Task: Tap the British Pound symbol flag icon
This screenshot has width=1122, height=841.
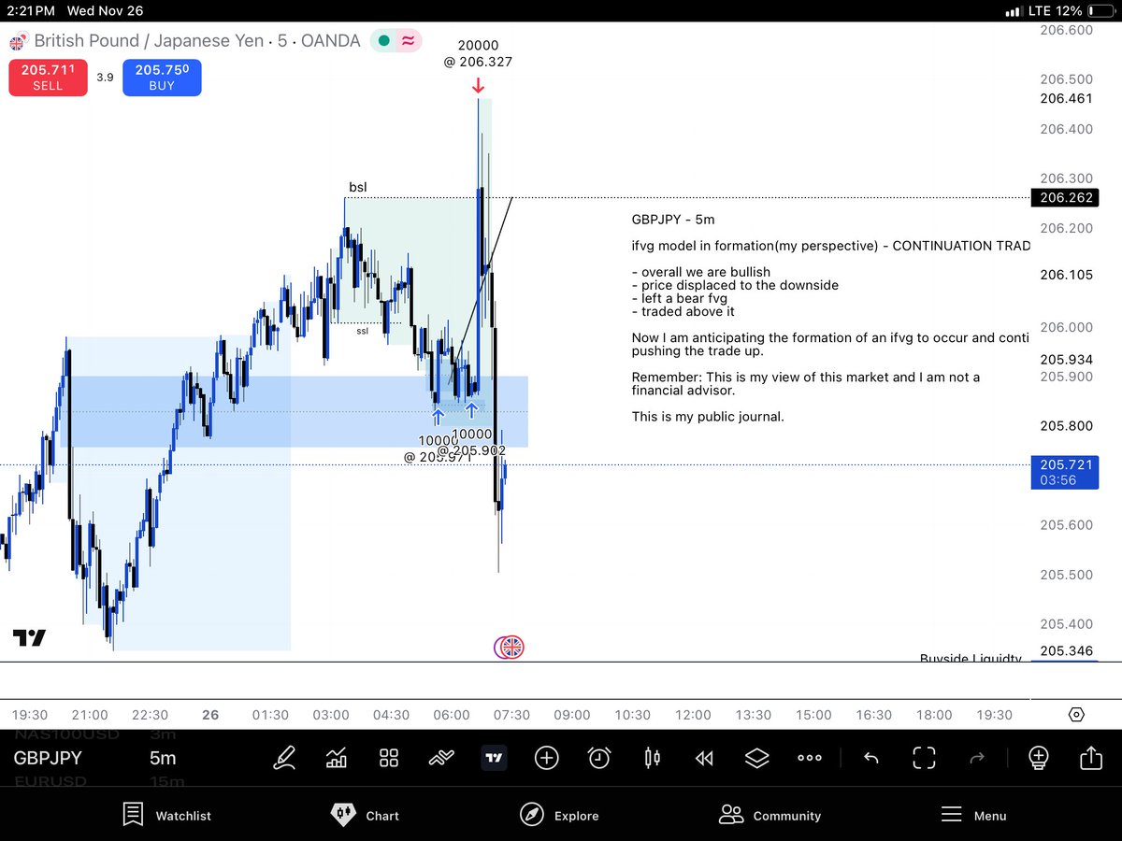Action: tap(18, 41)
